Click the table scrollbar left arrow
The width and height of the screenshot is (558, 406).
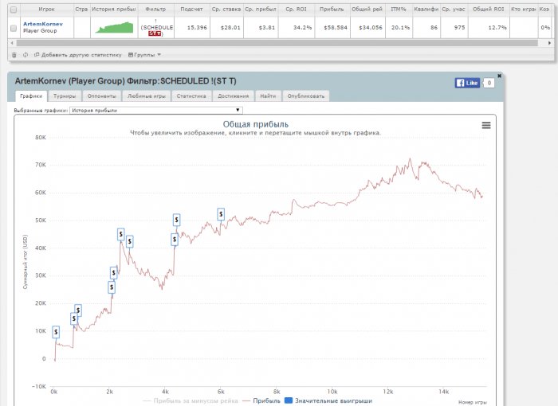coord(12,43)
